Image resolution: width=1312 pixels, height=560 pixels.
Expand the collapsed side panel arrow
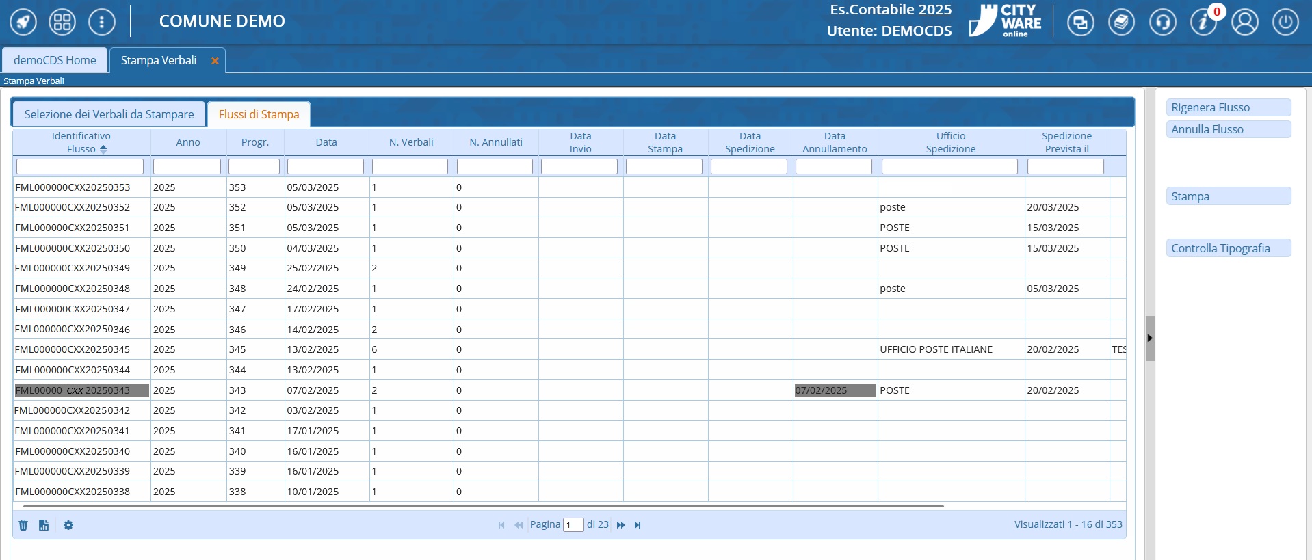pyautogui.click(x=1150, y=338)
